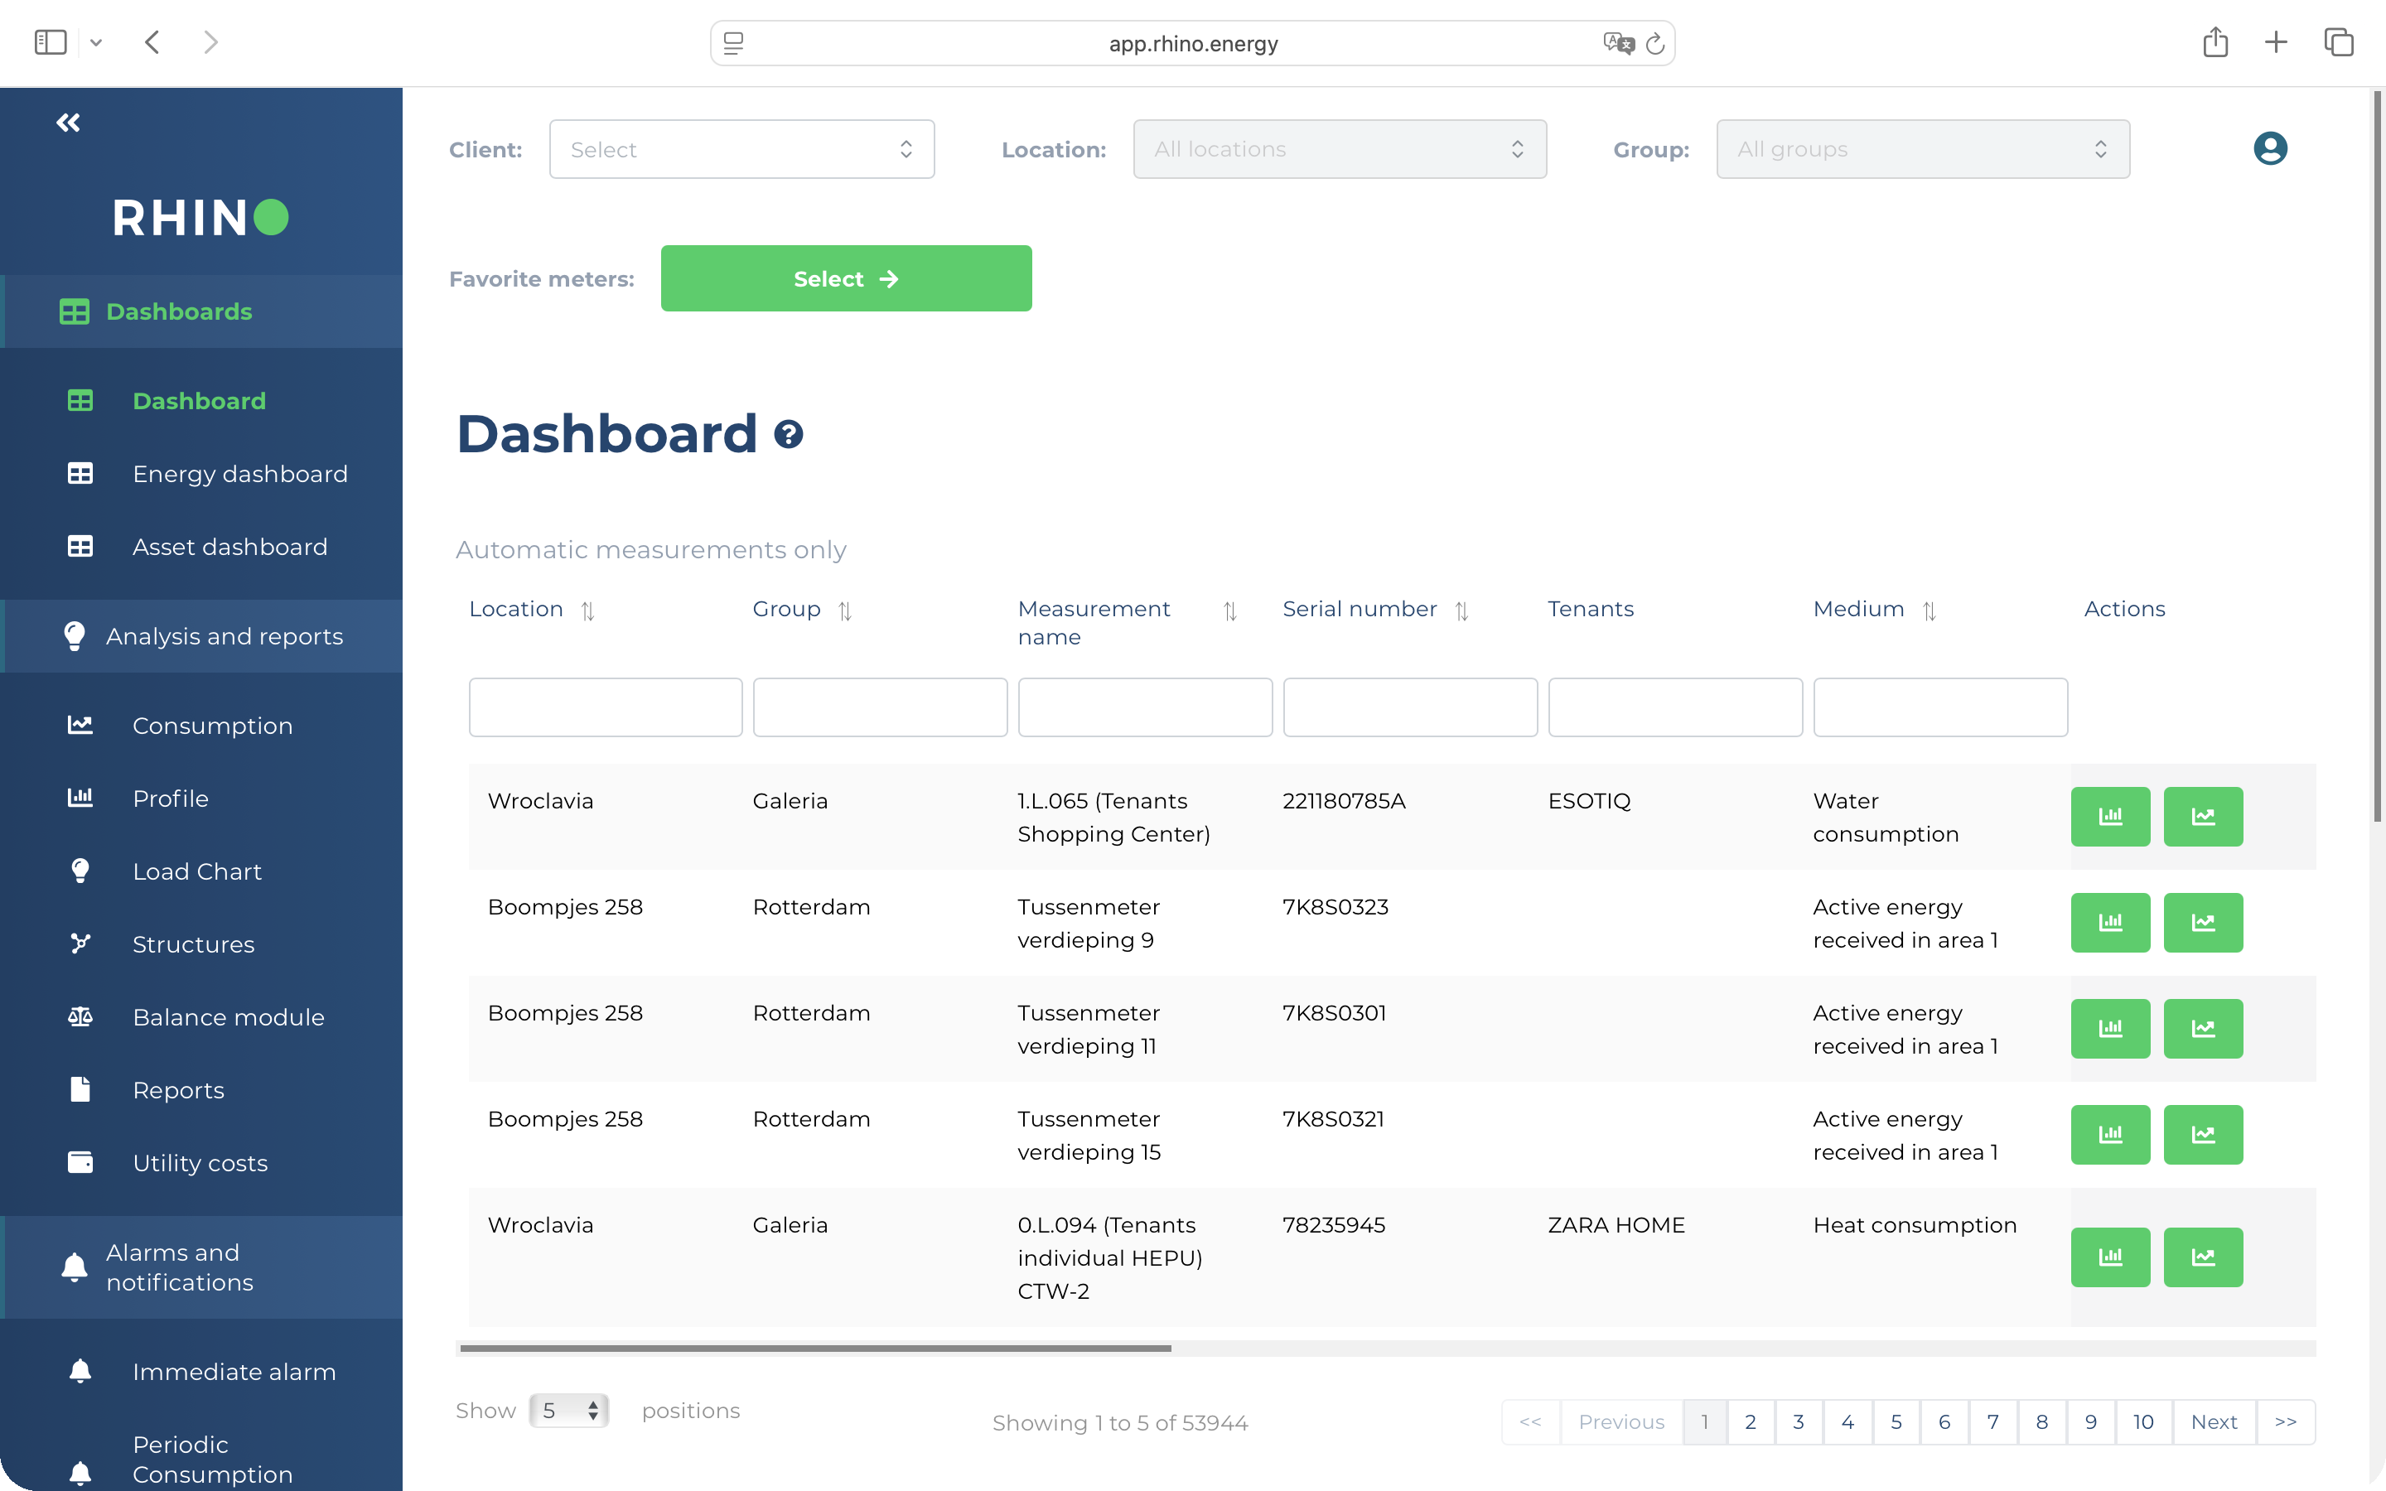Image resolution: width=2386 pixels, height=1491 pixels.
Task: Open Utility costs page
Action: 199,1164
